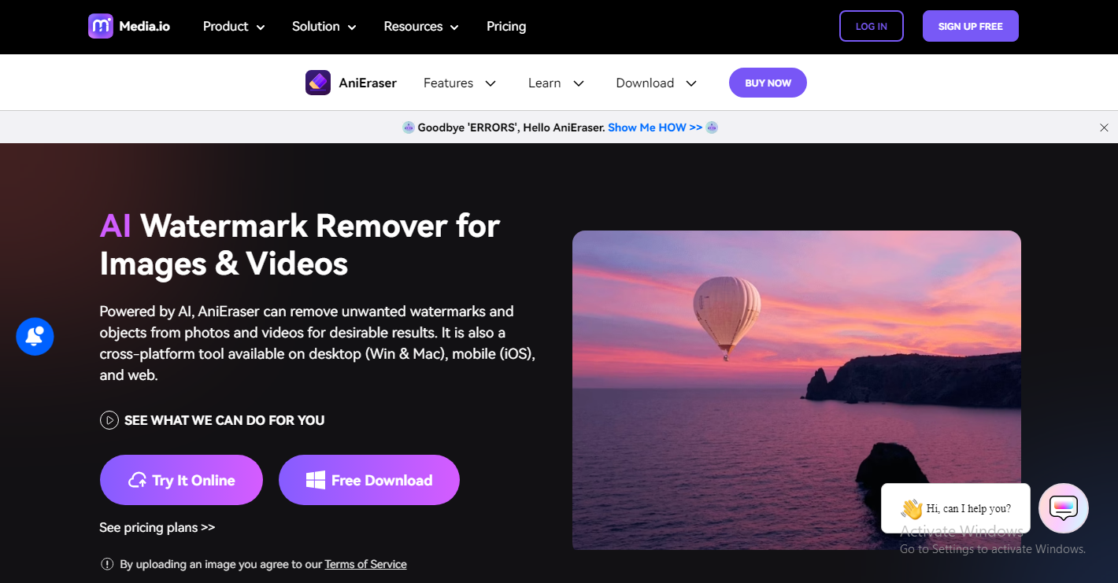Follow the Show Me HOW link
This screenshot has width=1118, height=583.
point(655,127)
